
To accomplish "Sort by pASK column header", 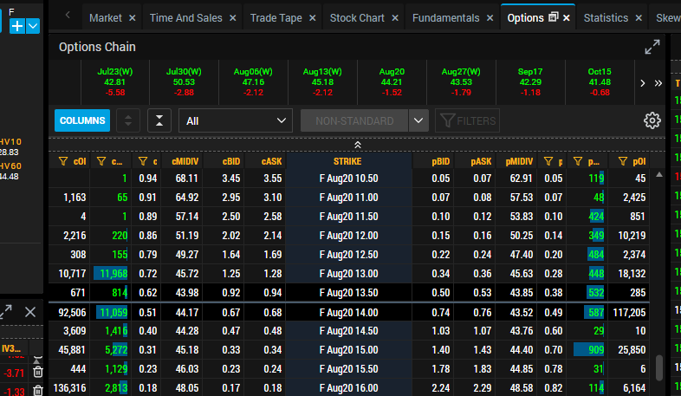I will (481, 161).
